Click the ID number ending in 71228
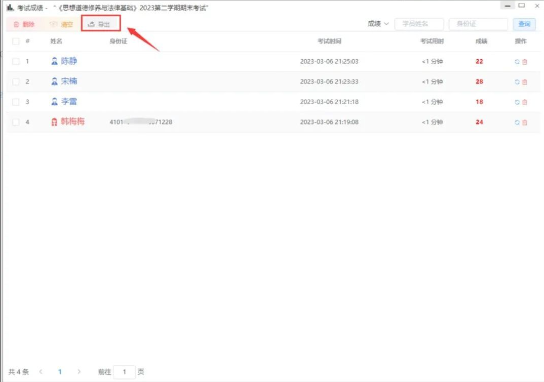Screen dimensions: 544x382 coord(141,122)
